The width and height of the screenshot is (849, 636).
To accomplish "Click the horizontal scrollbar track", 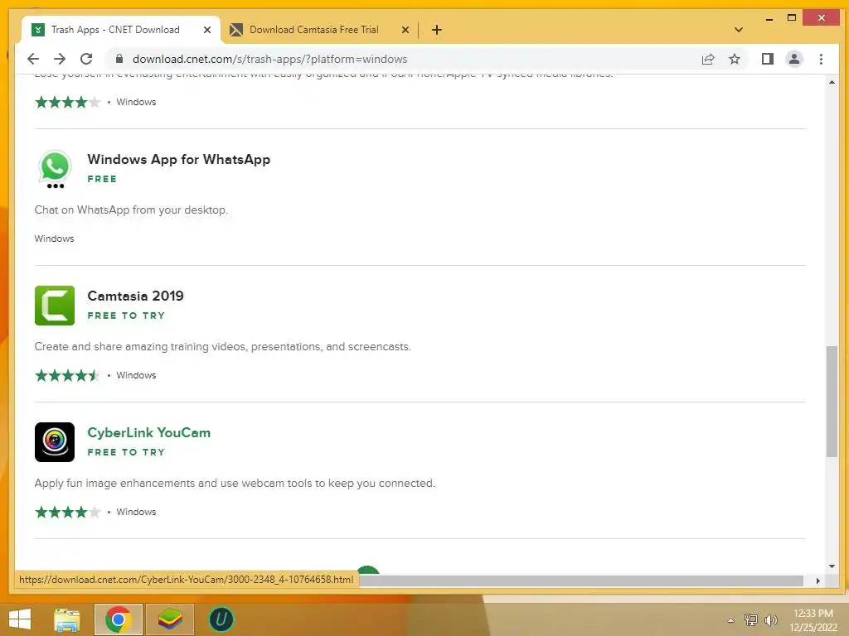I will pos(581,581).
